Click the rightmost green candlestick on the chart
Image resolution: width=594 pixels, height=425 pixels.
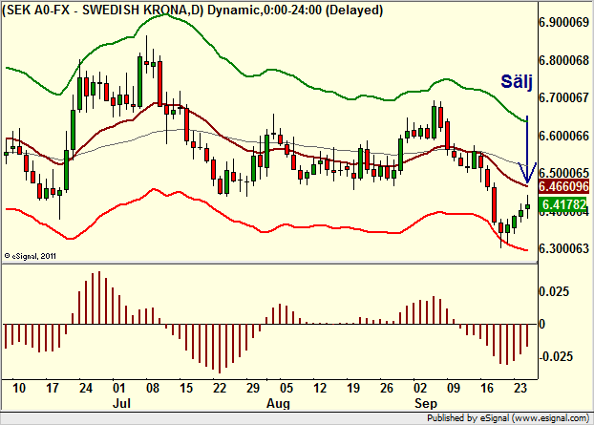528,206
